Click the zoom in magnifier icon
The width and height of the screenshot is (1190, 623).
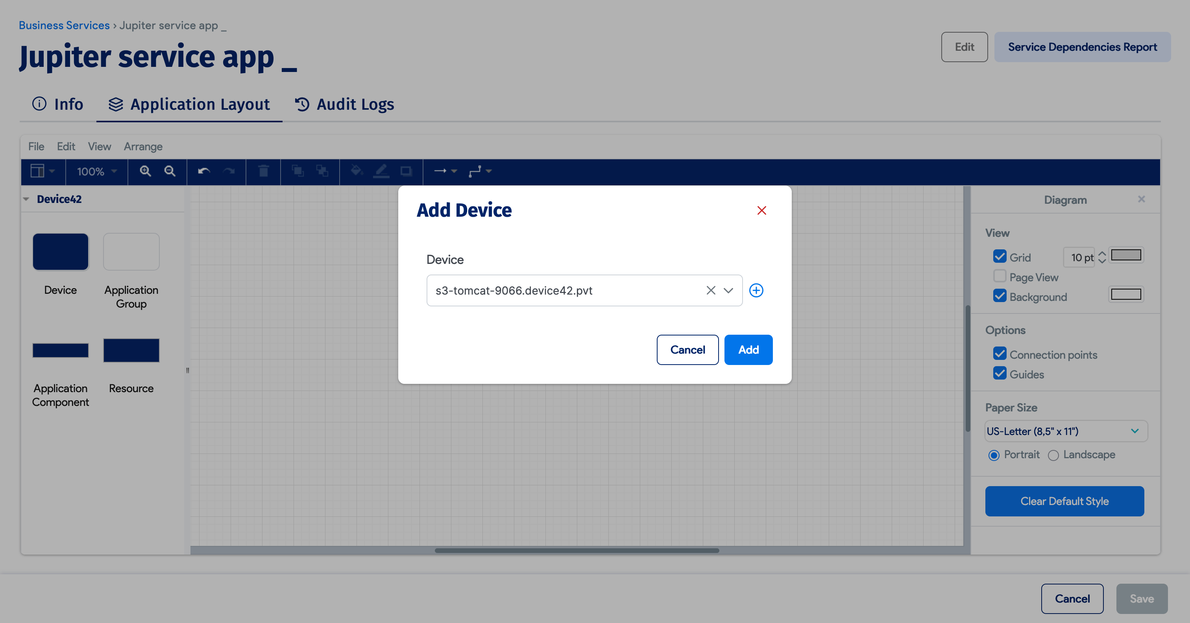click(x=146, y=171)
